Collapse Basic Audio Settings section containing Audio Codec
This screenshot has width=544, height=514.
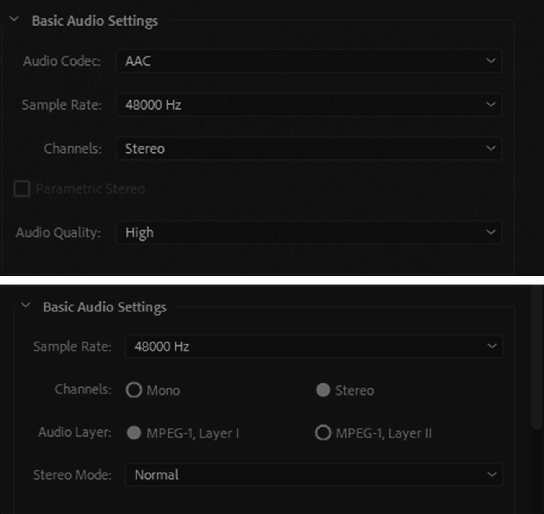click(x=14, y=19)
